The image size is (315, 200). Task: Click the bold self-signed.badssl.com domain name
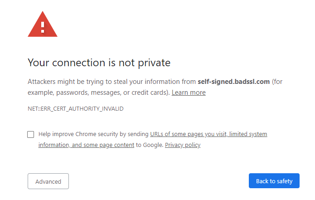pos(233,82)
